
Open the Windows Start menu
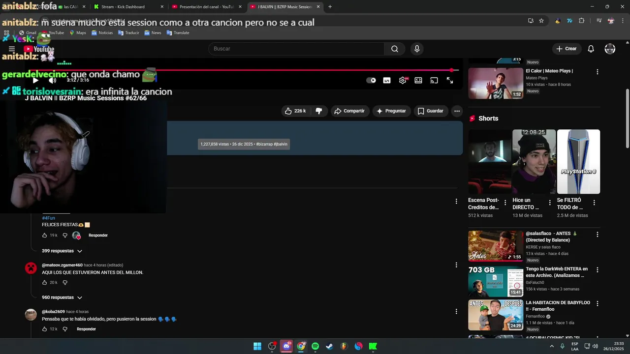pyautogui.click(x=257, y=346)
